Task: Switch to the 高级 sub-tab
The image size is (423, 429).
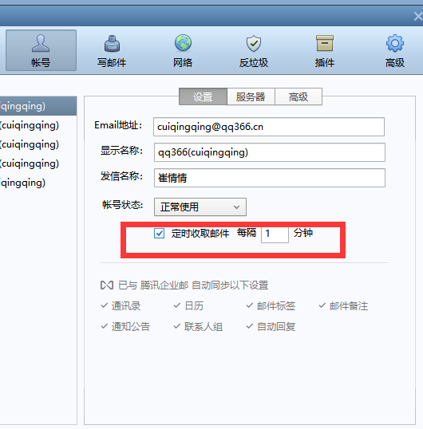Action: point(298,96)
